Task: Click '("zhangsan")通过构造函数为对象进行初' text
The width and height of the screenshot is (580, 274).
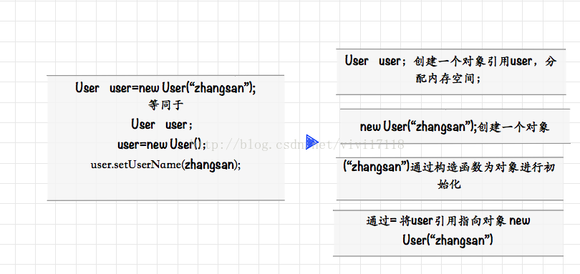Action: pos(449,167)
